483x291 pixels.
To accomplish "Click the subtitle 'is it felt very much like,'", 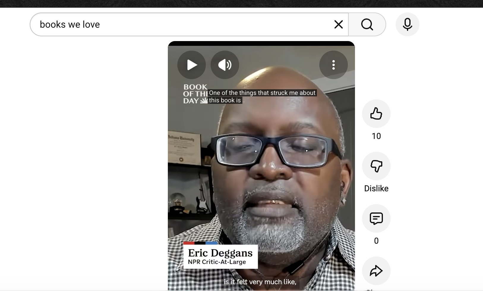I will click(x=260, y=282).
